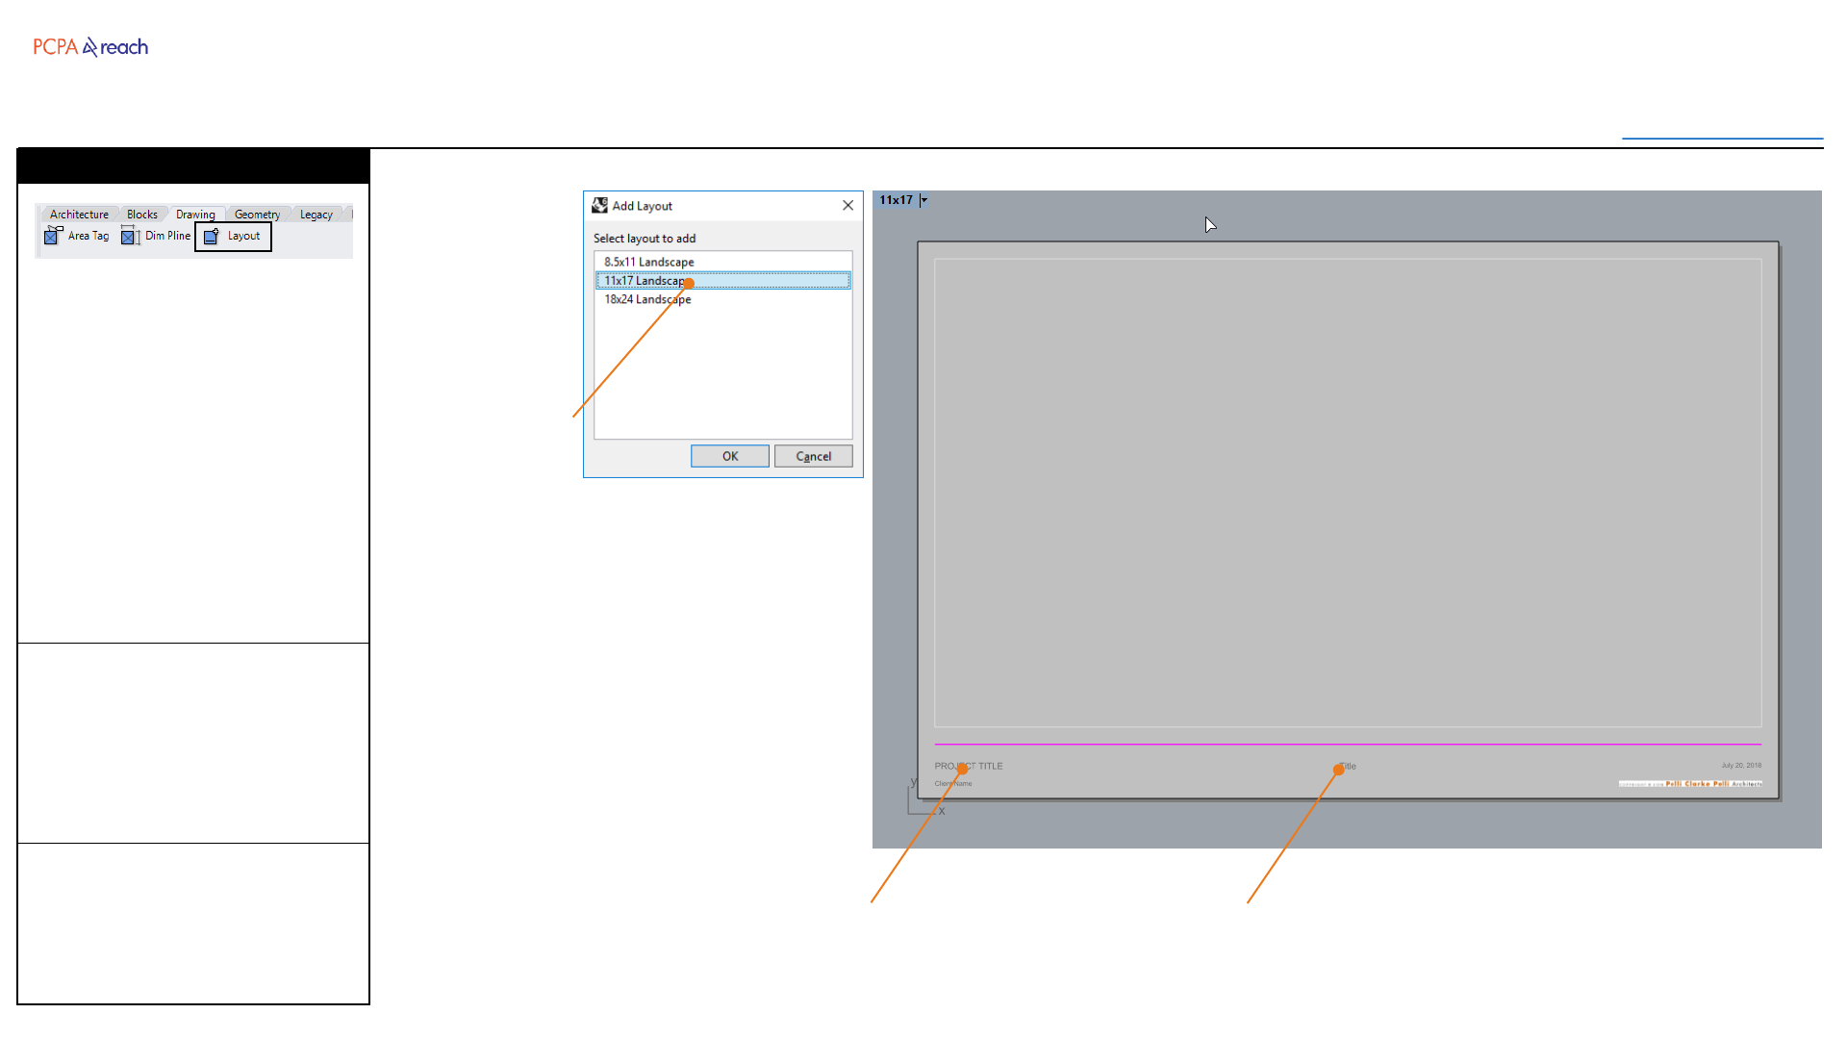Open the 11x17 viewport title dropdown arrow

pos(923,200)
